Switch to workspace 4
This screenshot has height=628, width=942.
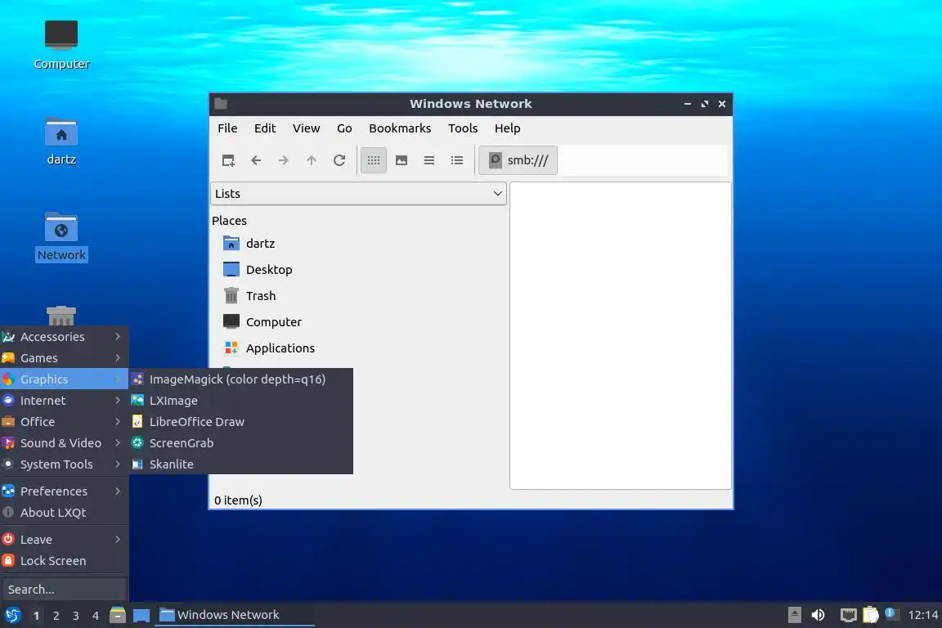coord(96,616)
